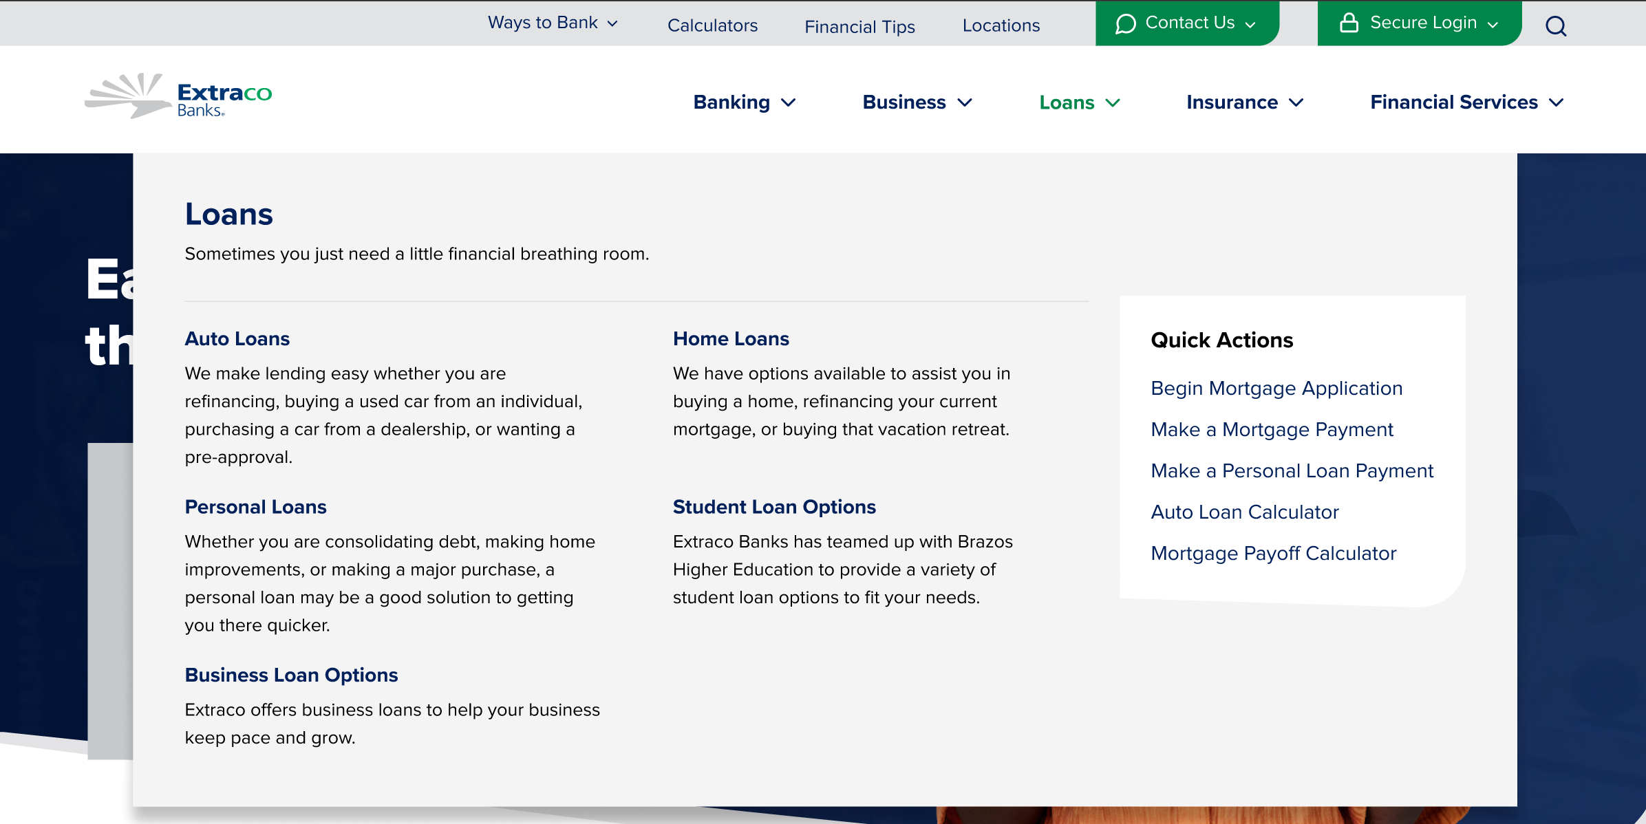Image resolution: width=1646 pixels, height=824 pixels.
Task: Click the search magnifier icon
Action: 1556,26
